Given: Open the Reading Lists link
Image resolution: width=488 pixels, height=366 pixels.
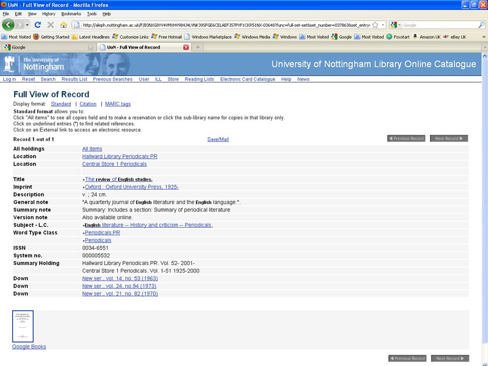Looking at the screenshot, I should point(199,79).
